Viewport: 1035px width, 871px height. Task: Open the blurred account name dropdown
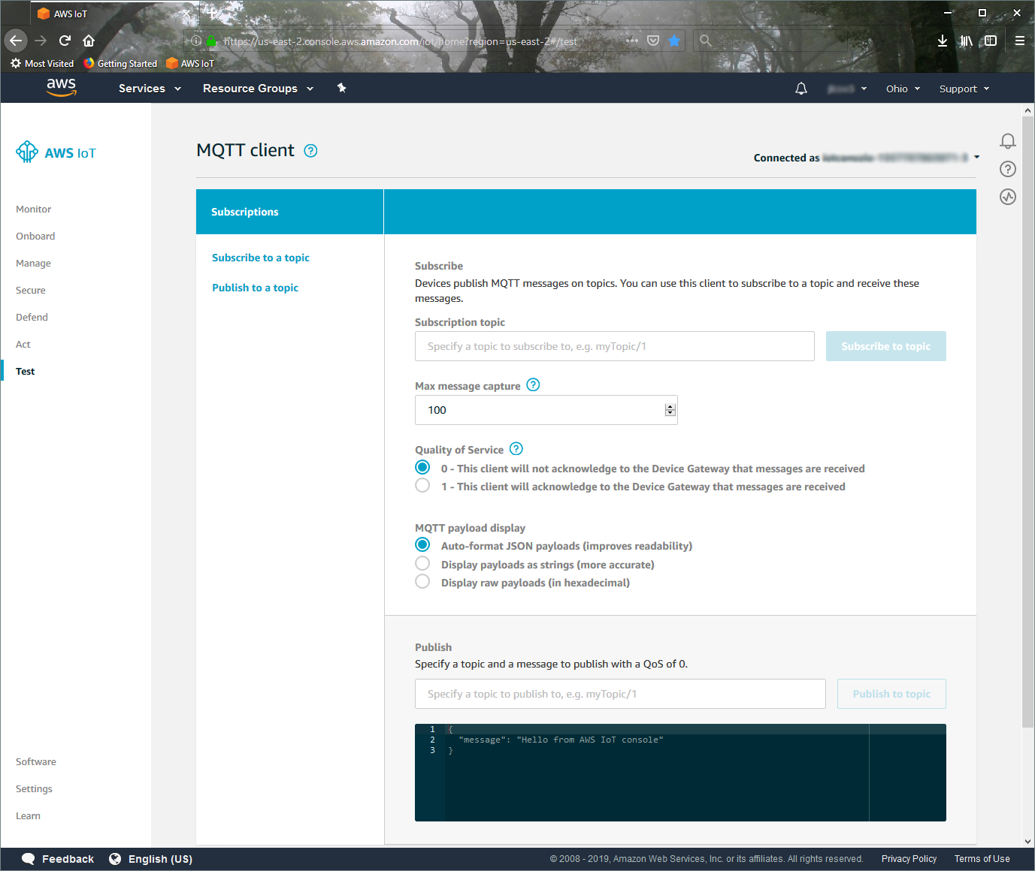pyautogui.click(x=847, y=89)
